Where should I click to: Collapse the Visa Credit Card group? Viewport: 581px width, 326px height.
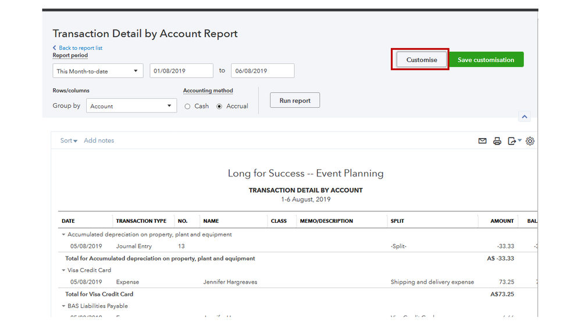click(63, 270)
